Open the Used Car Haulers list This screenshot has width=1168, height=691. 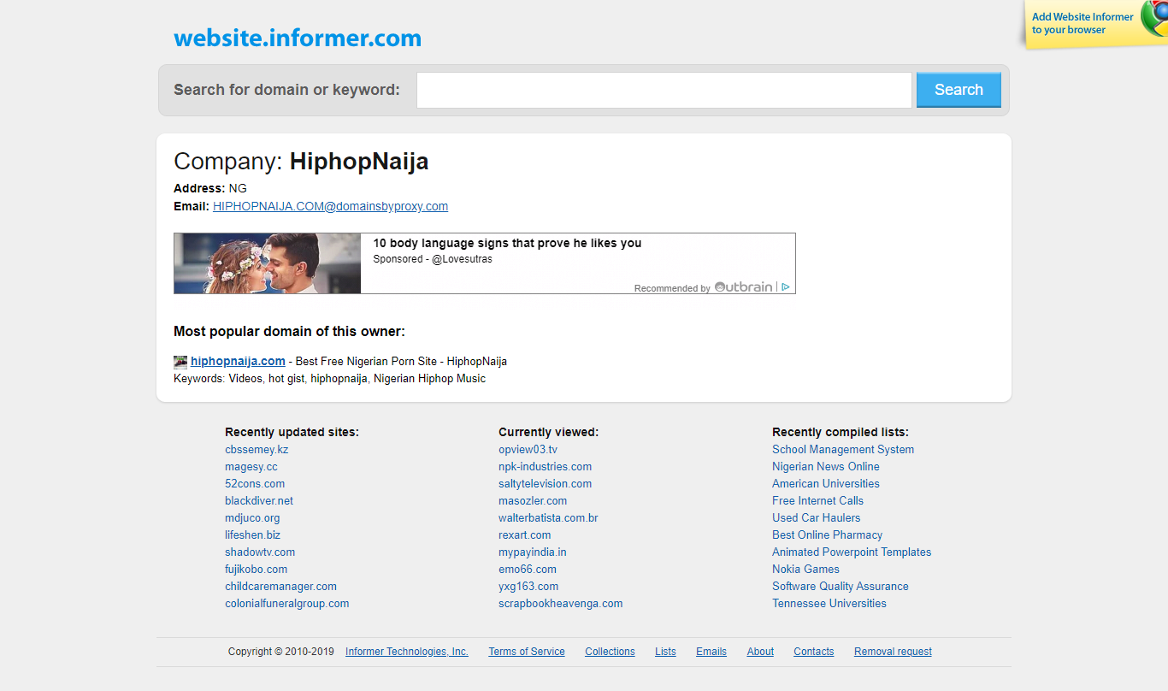(x=817, y=517)
